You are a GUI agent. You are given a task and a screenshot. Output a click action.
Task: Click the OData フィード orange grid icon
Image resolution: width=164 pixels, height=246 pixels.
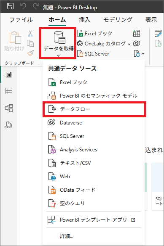[52, 190]
